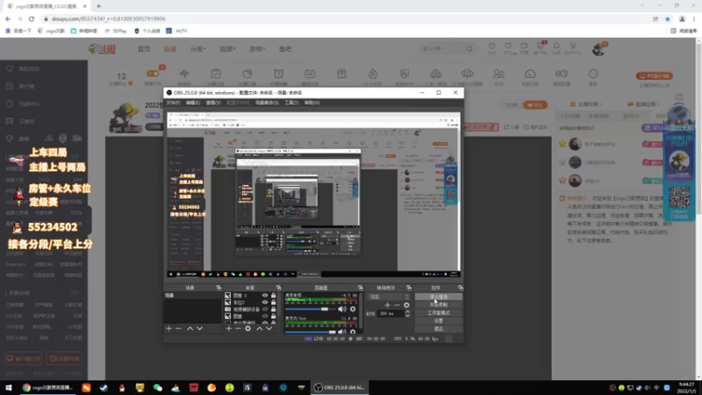
Task: Adjust the mic/Aux volume slider
Action: 311,332
